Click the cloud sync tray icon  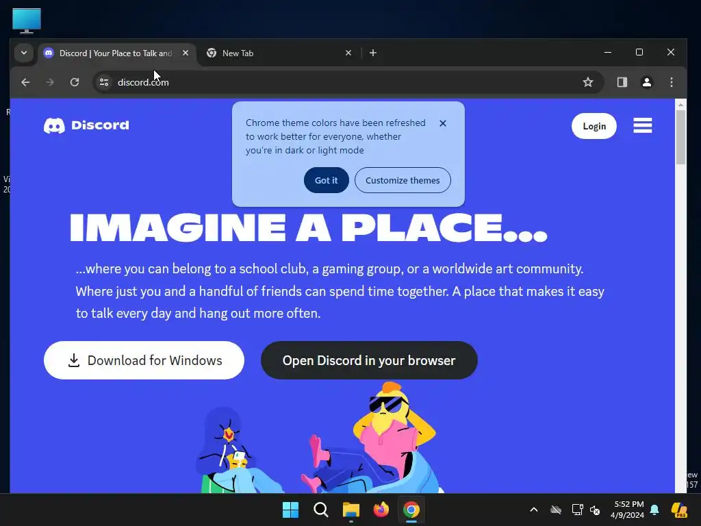pyautogui.click(x=556, y=510)
